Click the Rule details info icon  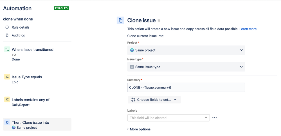(x=7, y=27)
